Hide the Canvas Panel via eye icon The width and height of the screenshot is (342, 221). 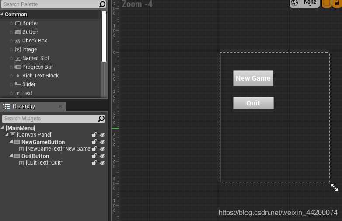[102, 135]
